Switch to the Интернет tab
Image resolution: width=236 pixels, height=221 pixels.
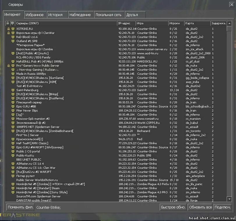click(13, 15)
